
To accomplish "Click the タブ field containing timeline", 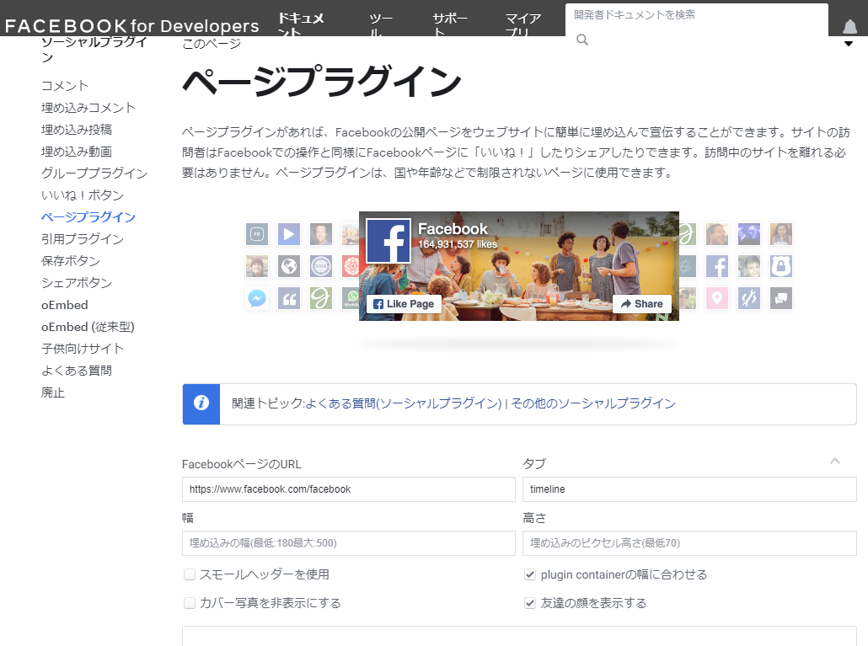I will 689,489.
